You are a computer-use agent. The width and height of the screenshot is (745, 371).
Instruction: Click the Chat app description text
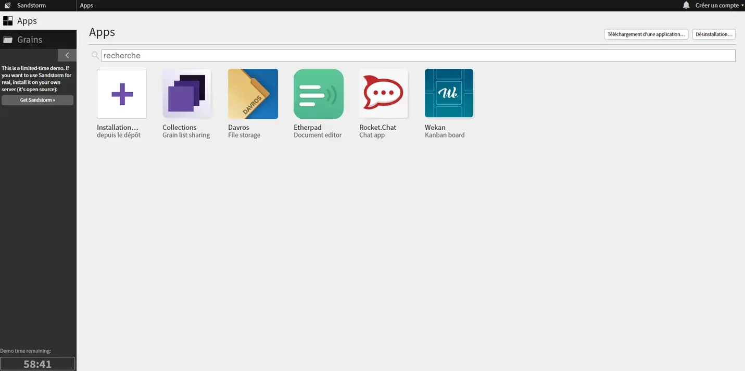(372, 135)
